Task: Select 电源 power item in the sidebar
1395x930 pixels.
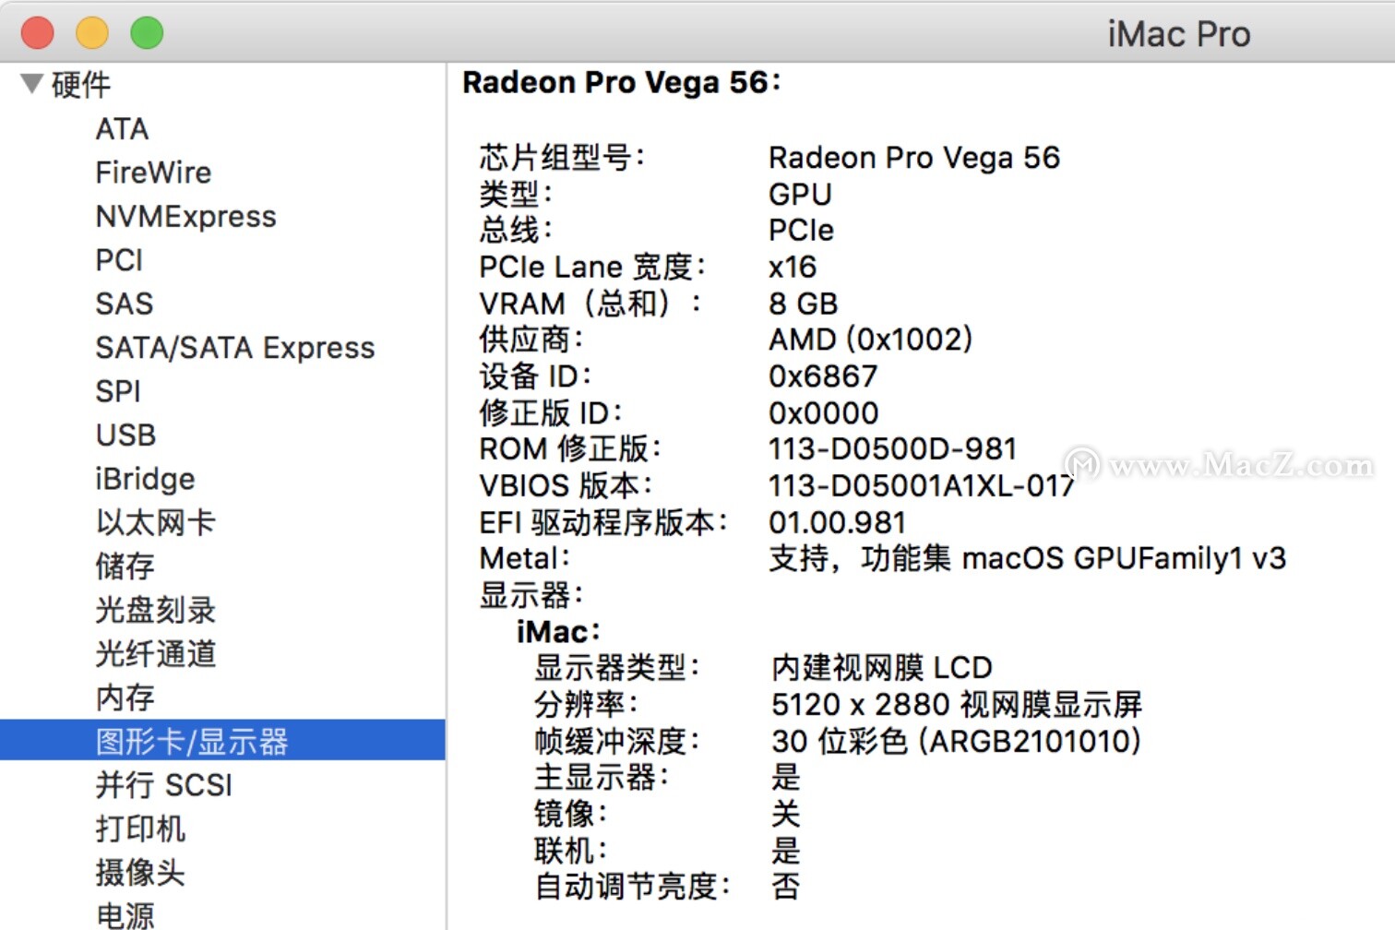Action: [125, 915]
